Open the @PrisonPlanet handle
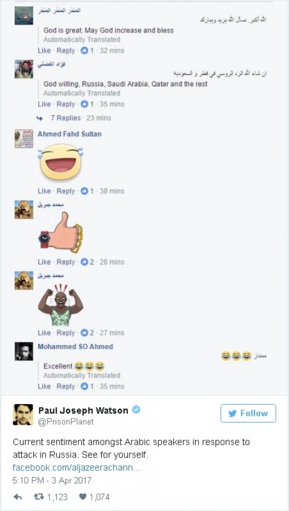Screen dimensions: 289x511 (66, 421)
